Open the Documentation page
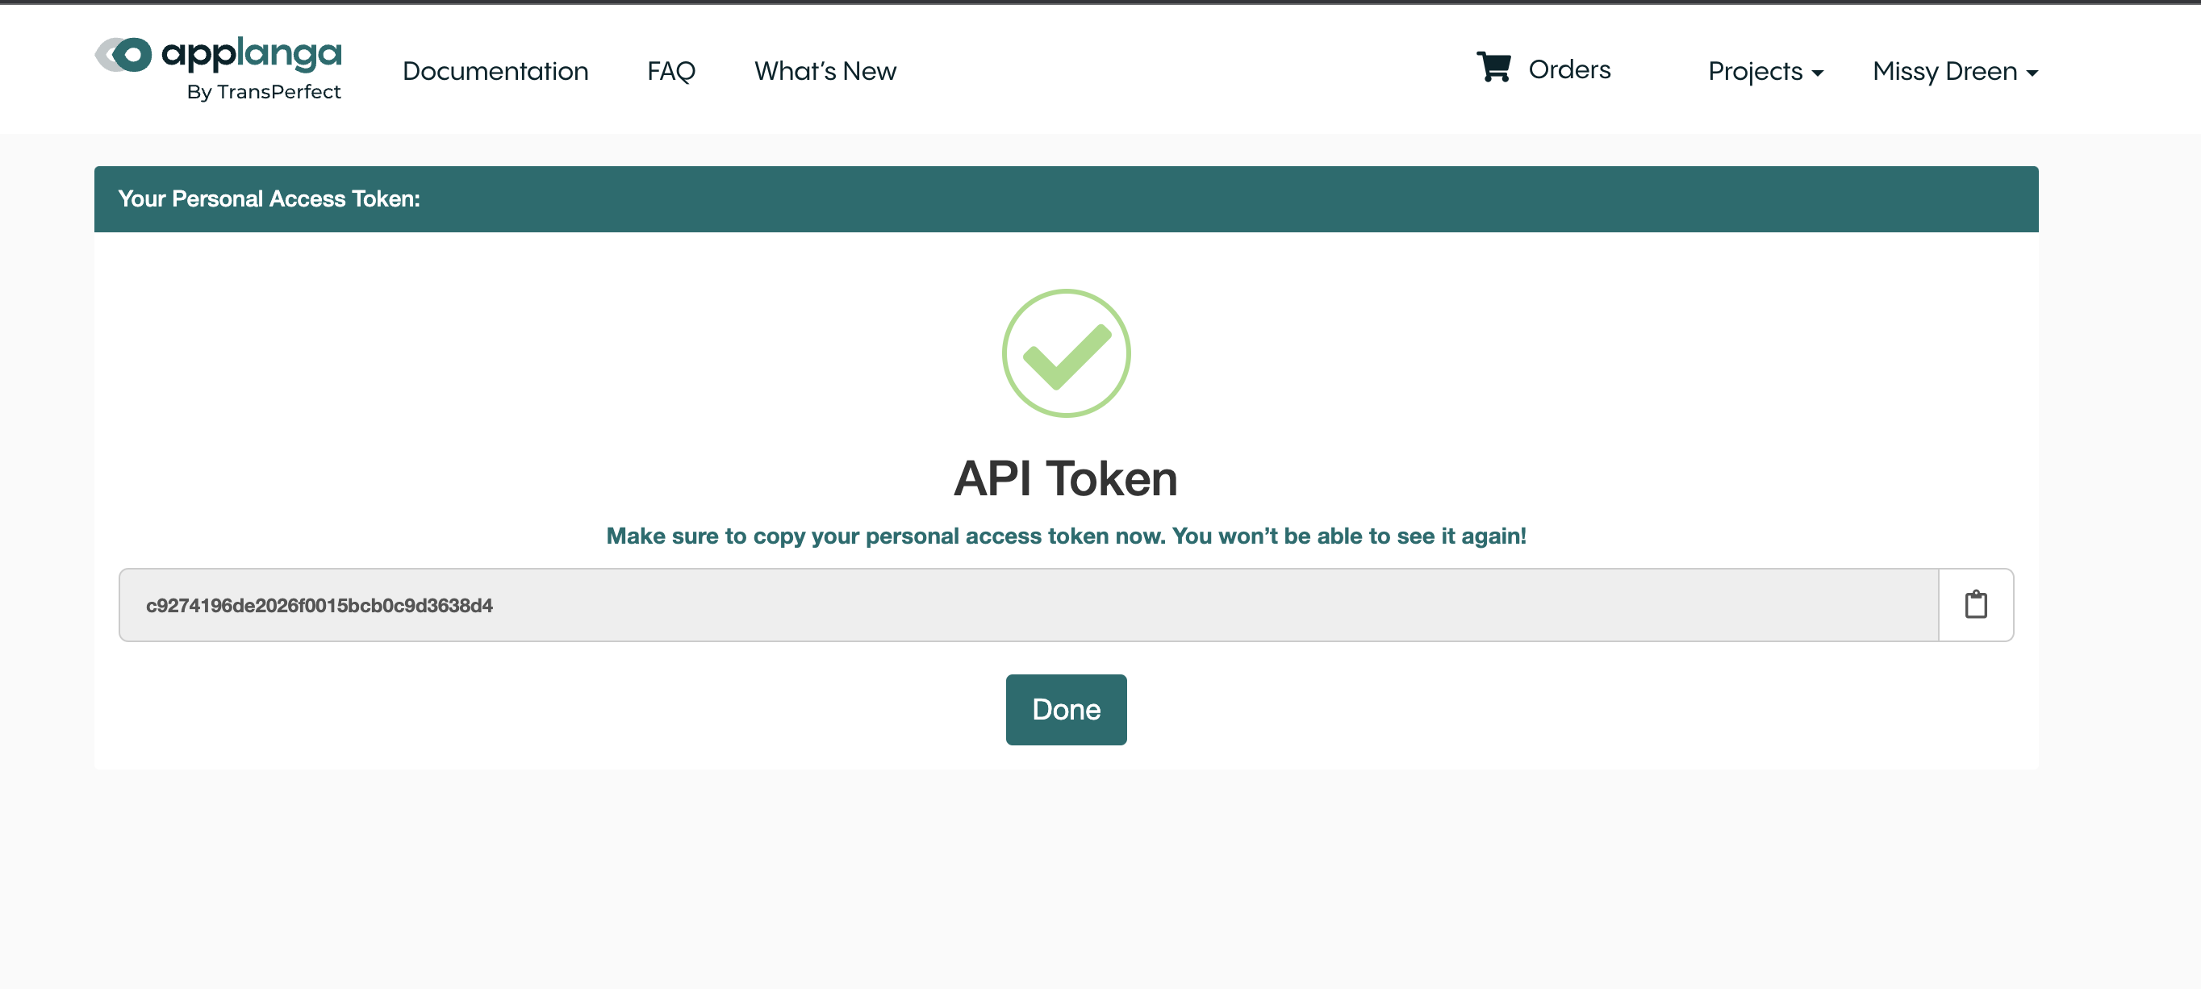 coord(495,71)
